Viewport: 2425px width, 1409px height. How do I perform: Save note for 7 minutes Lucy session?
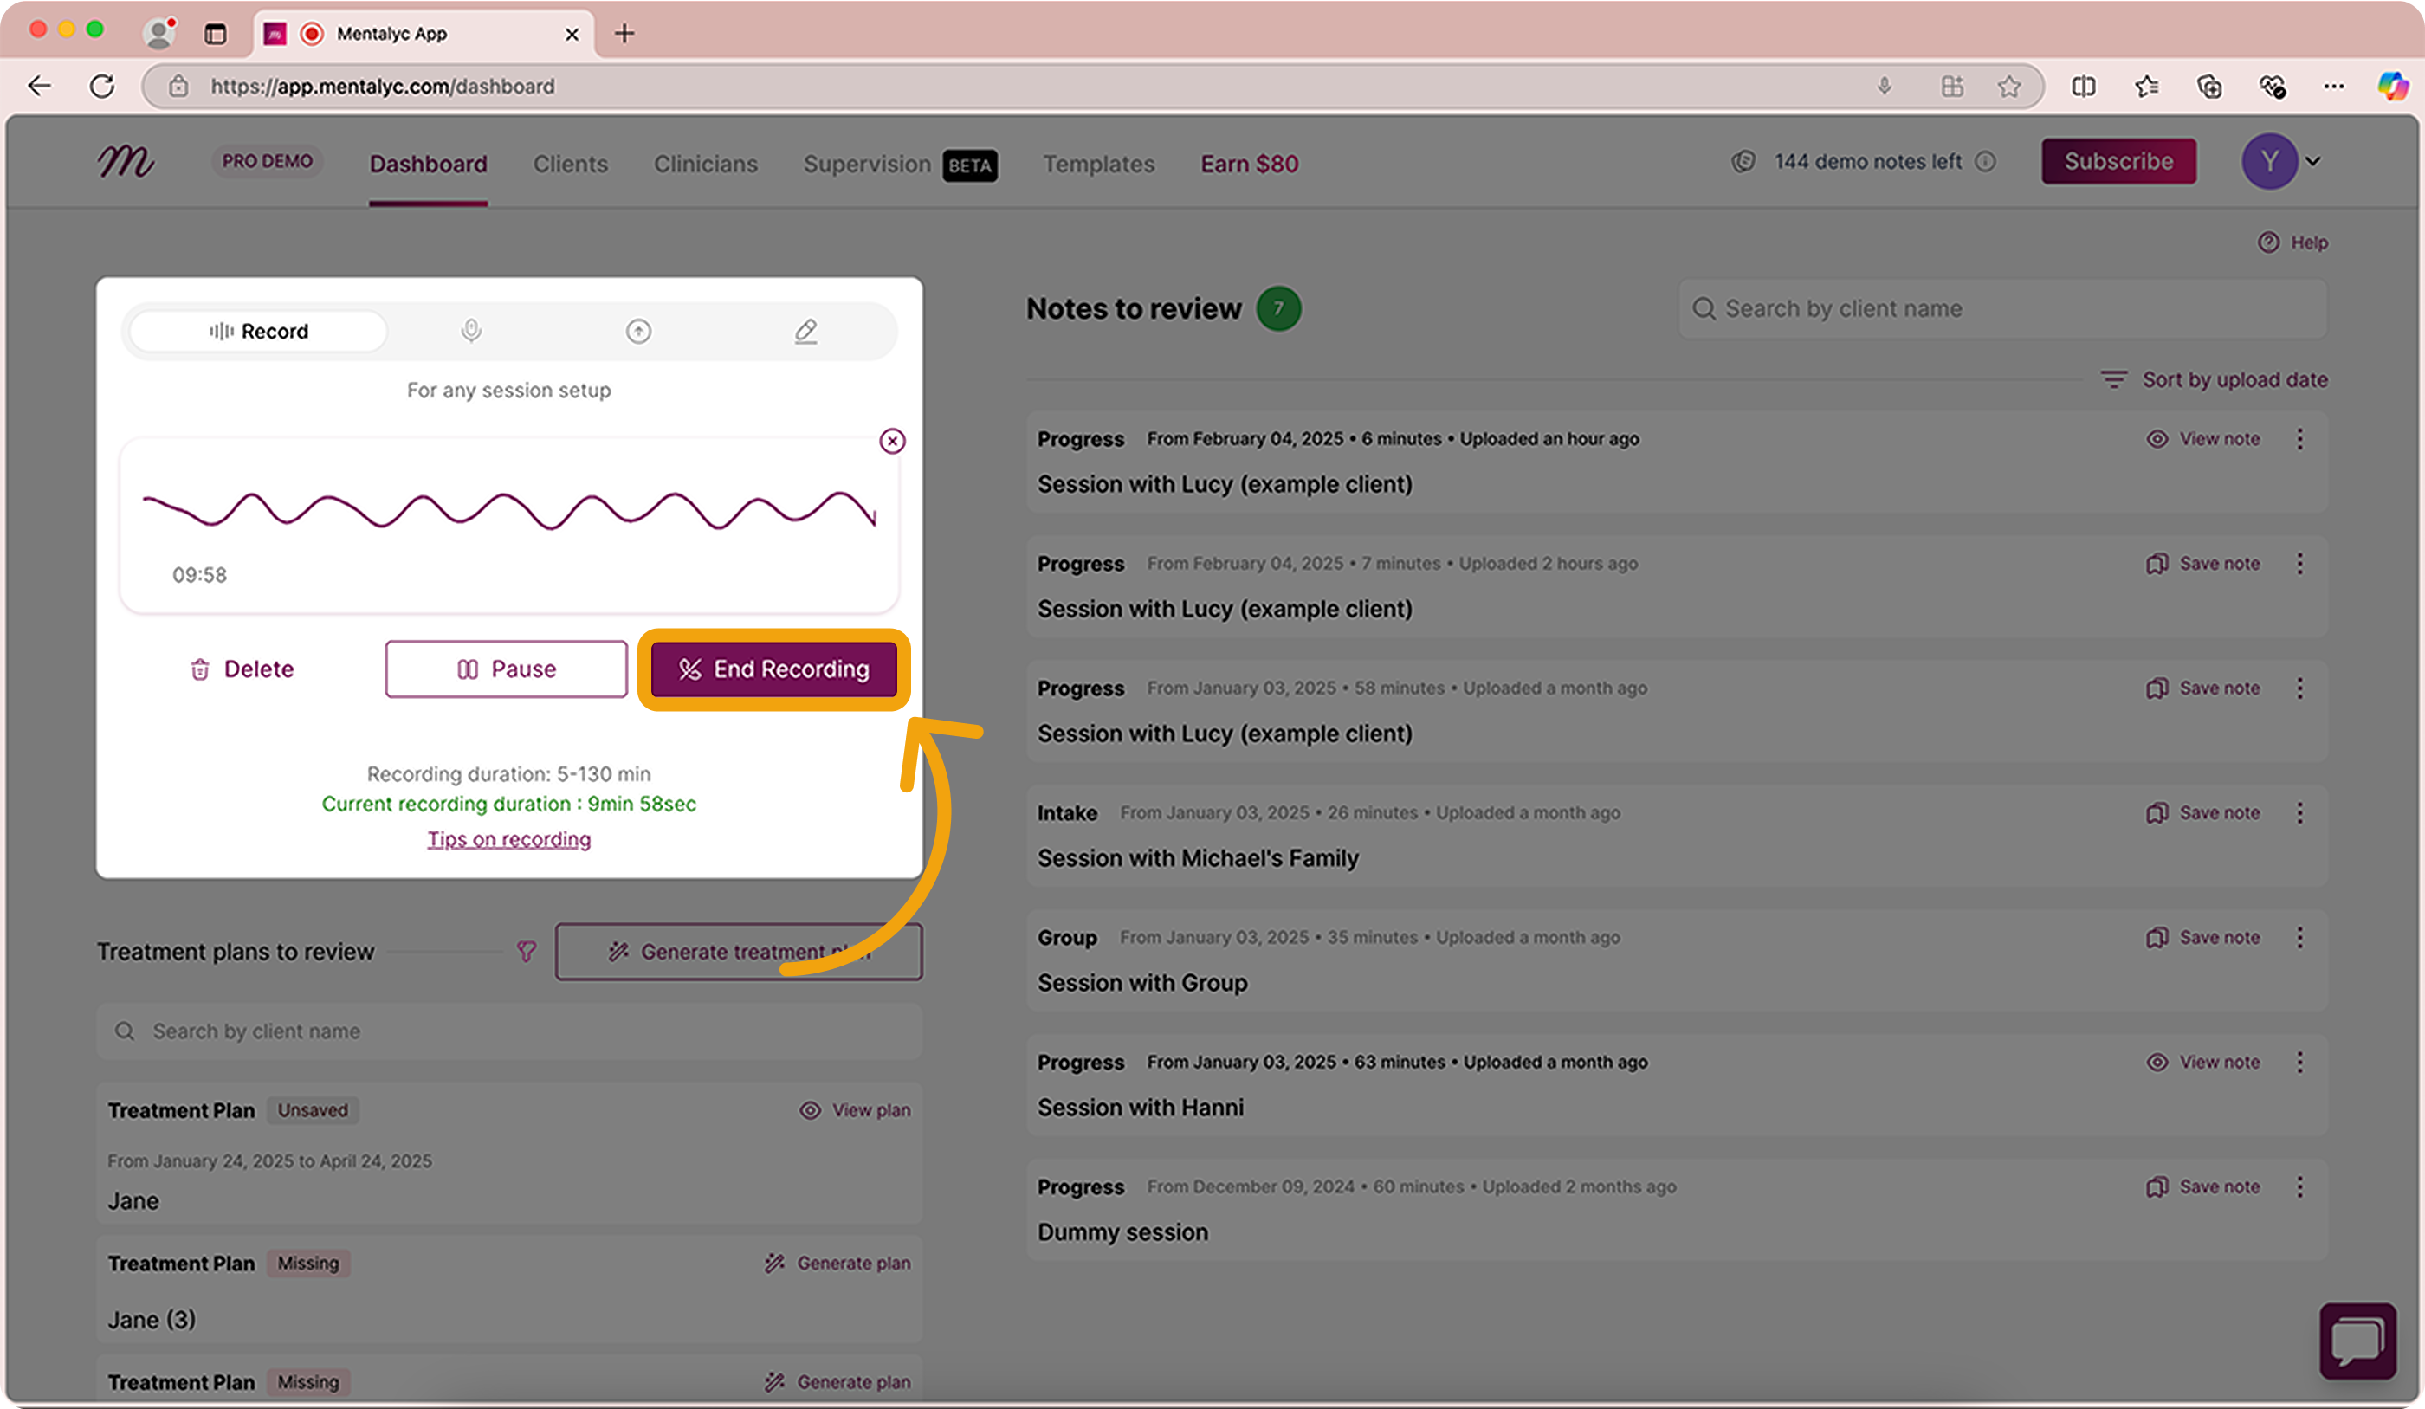coord(2203,564)
